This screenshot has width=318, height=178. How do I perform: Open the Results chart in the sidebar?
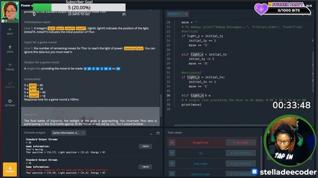tap(10, 85)
